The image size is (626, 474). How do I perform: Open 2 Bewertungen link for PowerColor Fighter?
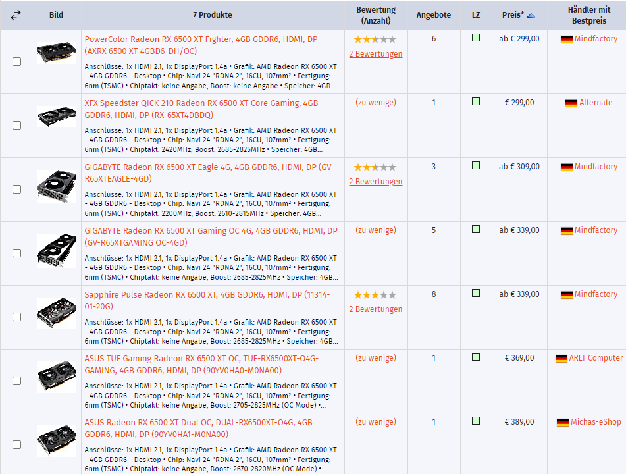(x=375, y=54)
